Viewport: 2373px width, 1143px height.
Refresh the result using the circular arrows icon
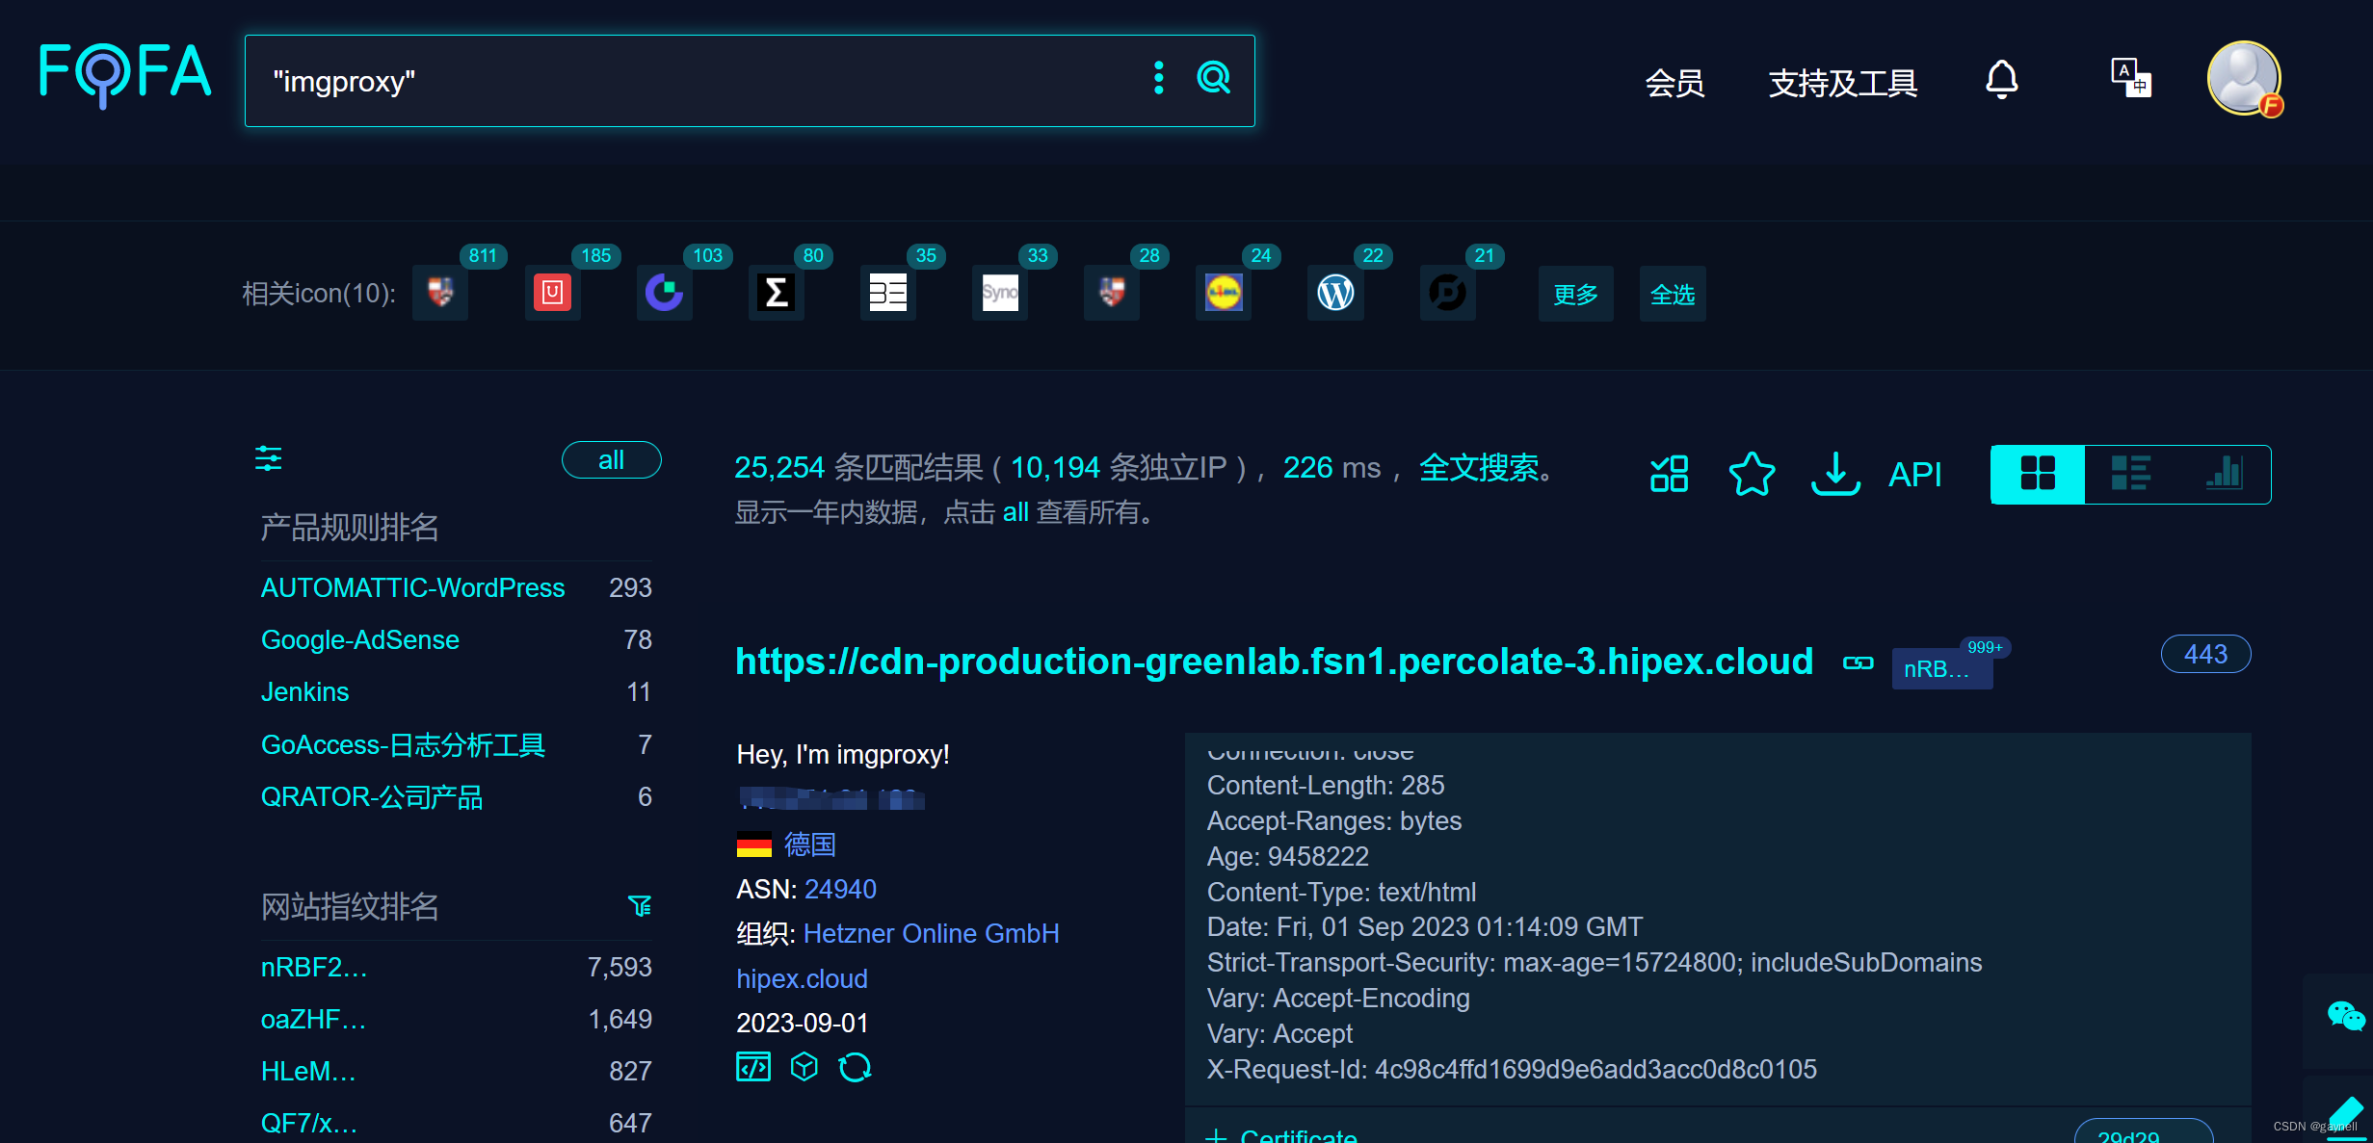856,1067
